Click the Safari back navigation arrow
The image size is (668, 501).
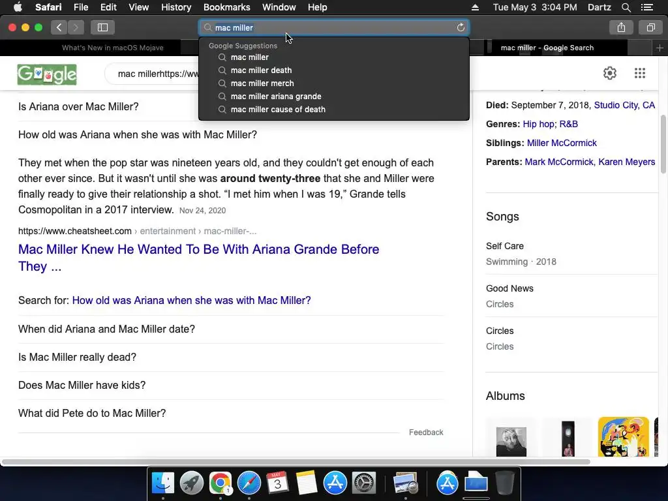coord(59,27)
